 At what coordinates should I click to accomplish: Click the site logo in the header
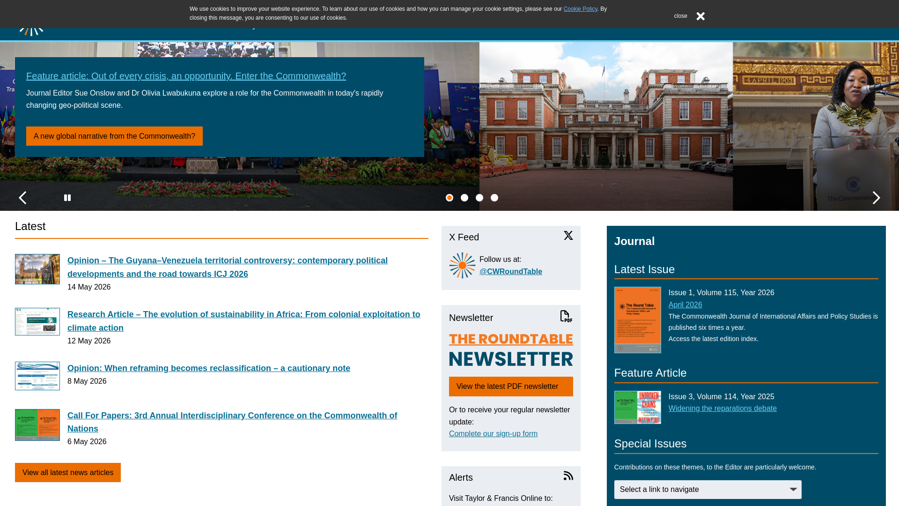click(x=31, y=32)
